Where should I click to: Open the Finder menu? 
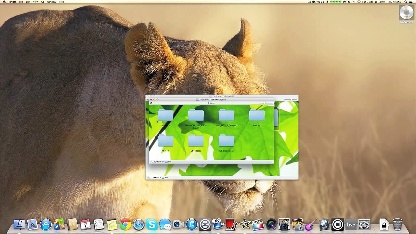[x=12, y=2]
